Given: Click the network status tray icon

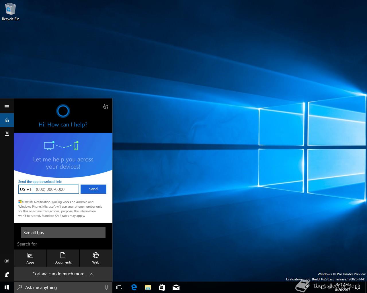Looking at the screenshot, I should pyautogui.click(x=323, y=287).
